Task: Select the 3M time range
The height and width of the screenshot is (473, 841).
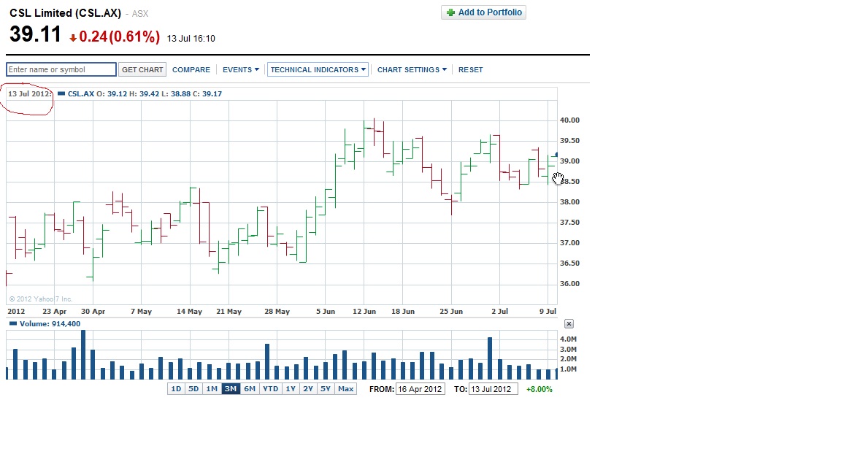Action: [231, 389]
